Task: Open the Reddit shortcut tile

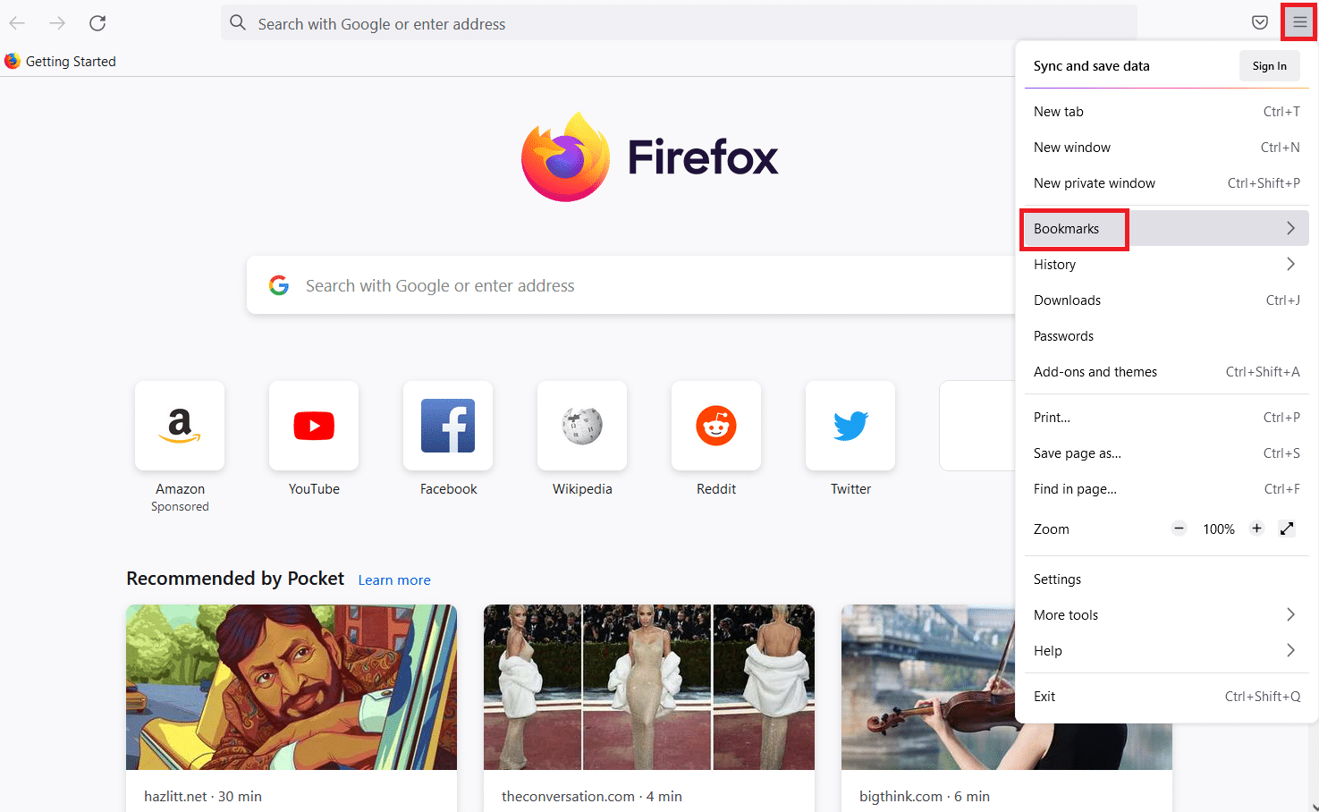Action: [716, 426]
